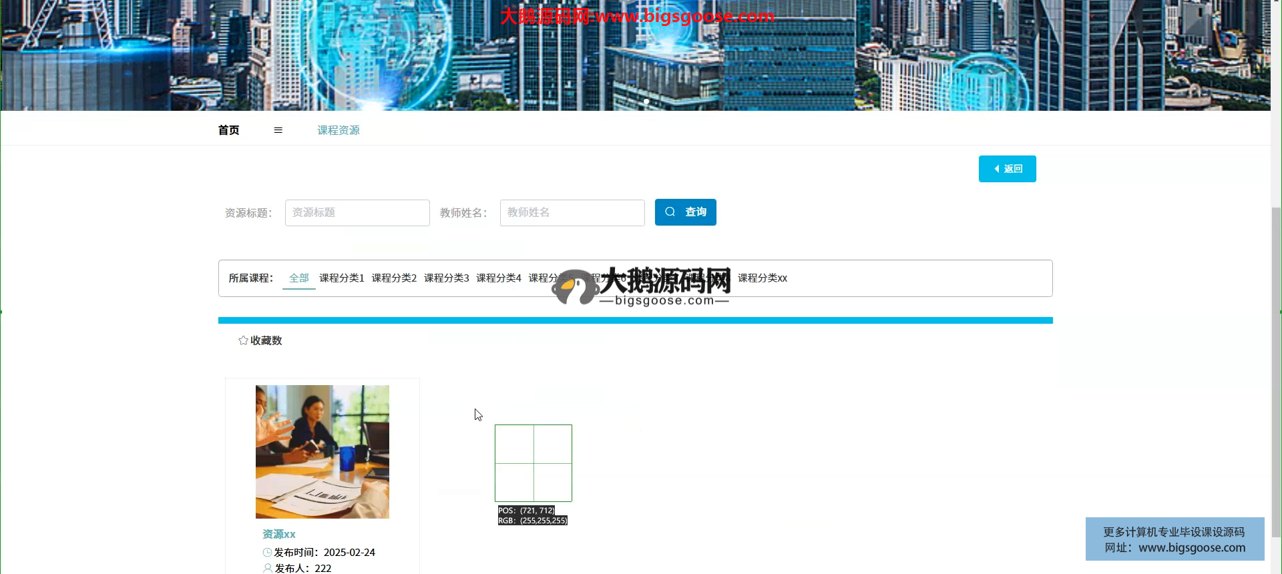Click the star icon next to 收藏数
Screen dimensions: 1282x574
coord(243,340)
